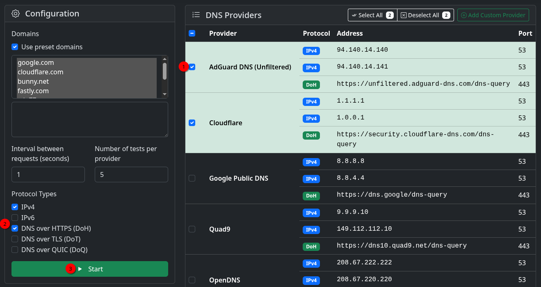Click the Google Public DNS provider name
541x287 pixels.
coord(239,178)
